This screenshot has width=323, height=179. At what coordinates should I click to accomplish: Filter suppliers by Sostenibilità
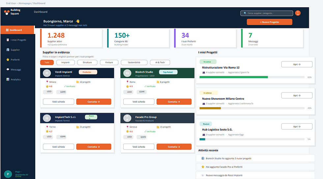(x=134, y=62)
